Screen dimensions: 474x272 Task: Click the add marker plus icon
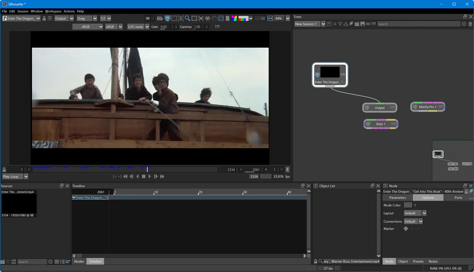(406, 229)
